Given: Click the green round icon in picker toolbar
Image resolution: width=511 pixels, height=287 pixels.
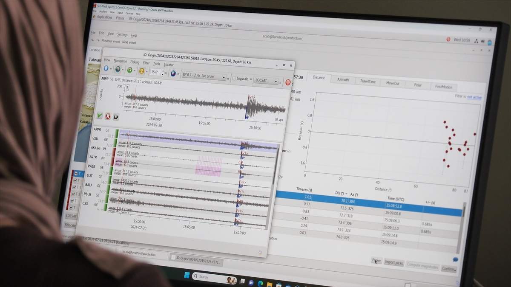Looking at the screenshot, I should tap(130, 70).
